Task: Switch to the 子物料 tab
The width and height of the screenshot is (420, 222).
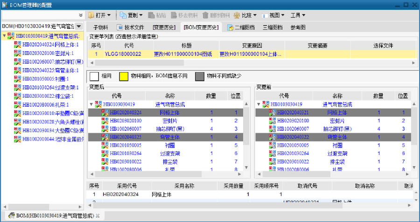Action: (x=100, y=27)
